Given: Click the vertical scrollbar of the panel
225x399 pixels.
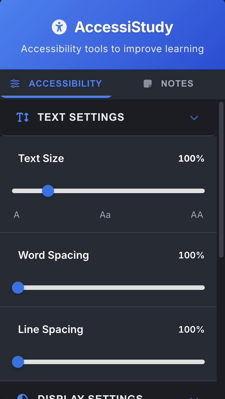Looking at the screenshot, I should (221, 180).
